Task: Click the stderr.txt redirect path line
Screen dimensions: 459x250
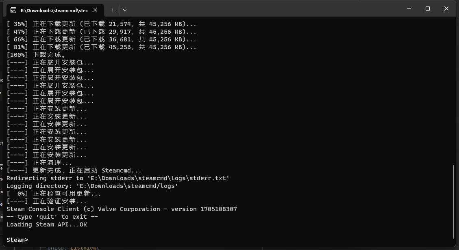Action: pos(118,178)
